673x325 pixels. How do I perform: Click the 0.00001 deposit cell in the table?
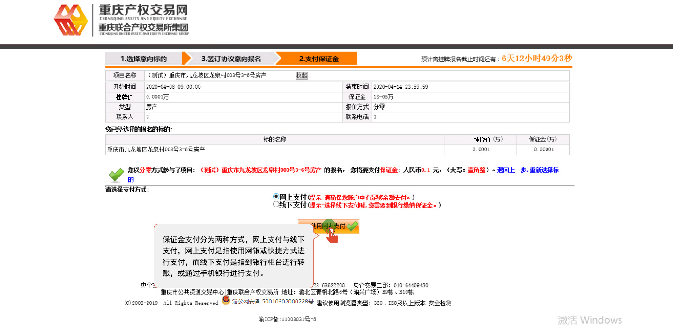pyautogui.click(x=544, y=150)
